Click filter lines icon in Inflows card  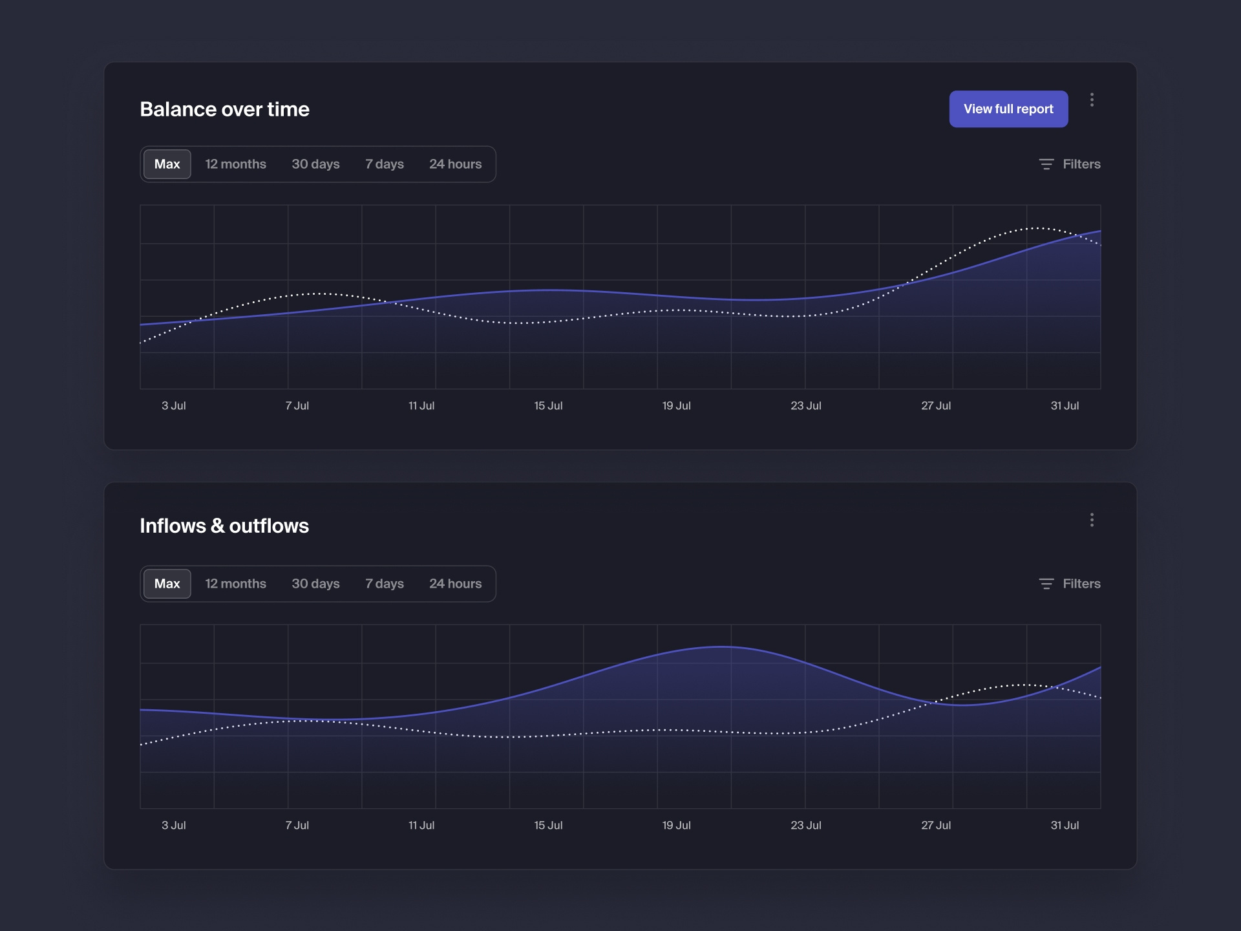coord(1046,584)
